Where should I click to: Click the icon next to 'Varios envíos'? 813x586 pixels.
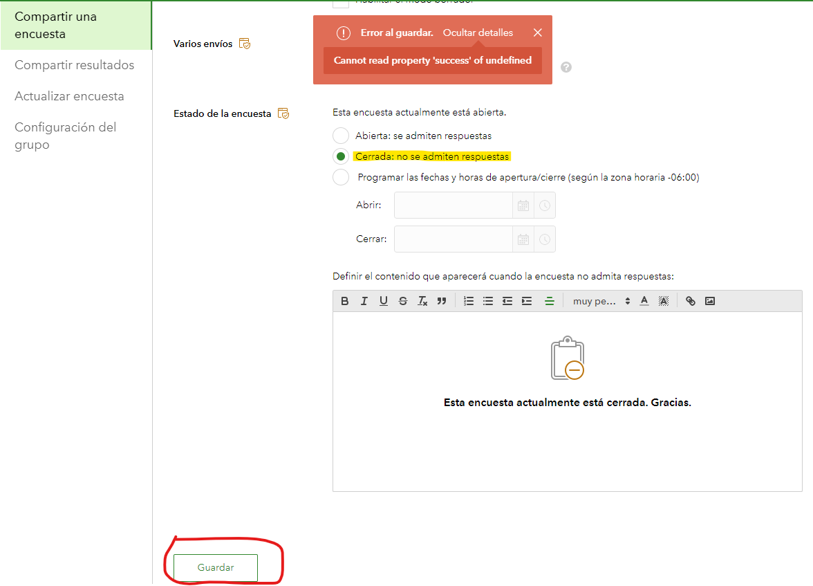click(245, 44)
